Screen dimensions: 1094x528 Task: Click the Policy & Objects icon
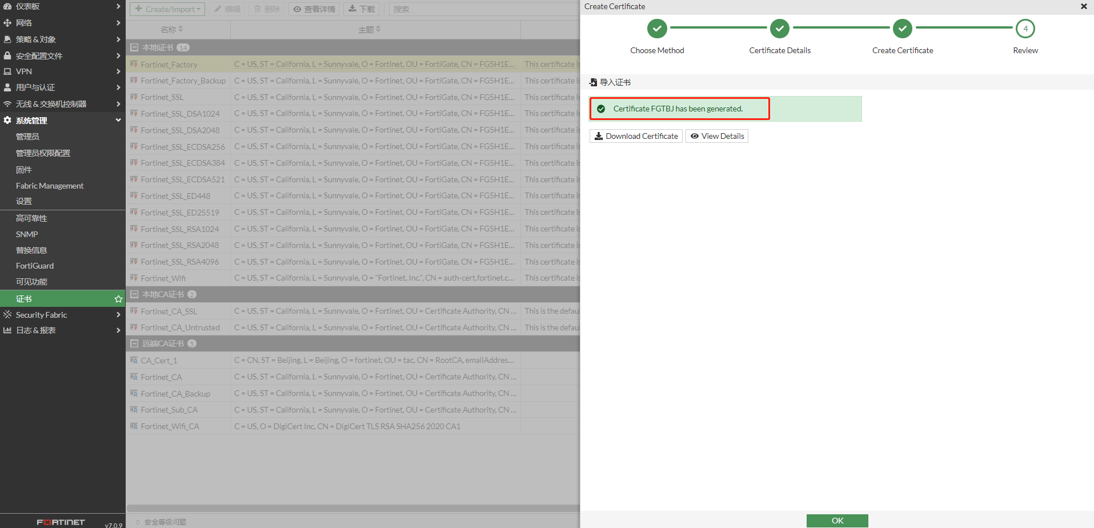pos(7,39)
